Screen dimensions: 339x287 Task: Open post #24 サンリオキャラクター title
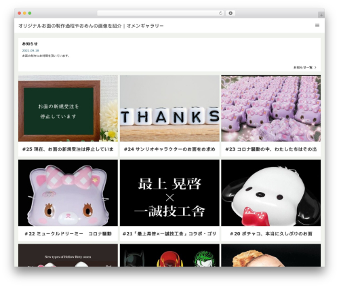pyautogui.click(x=169, y=149)
